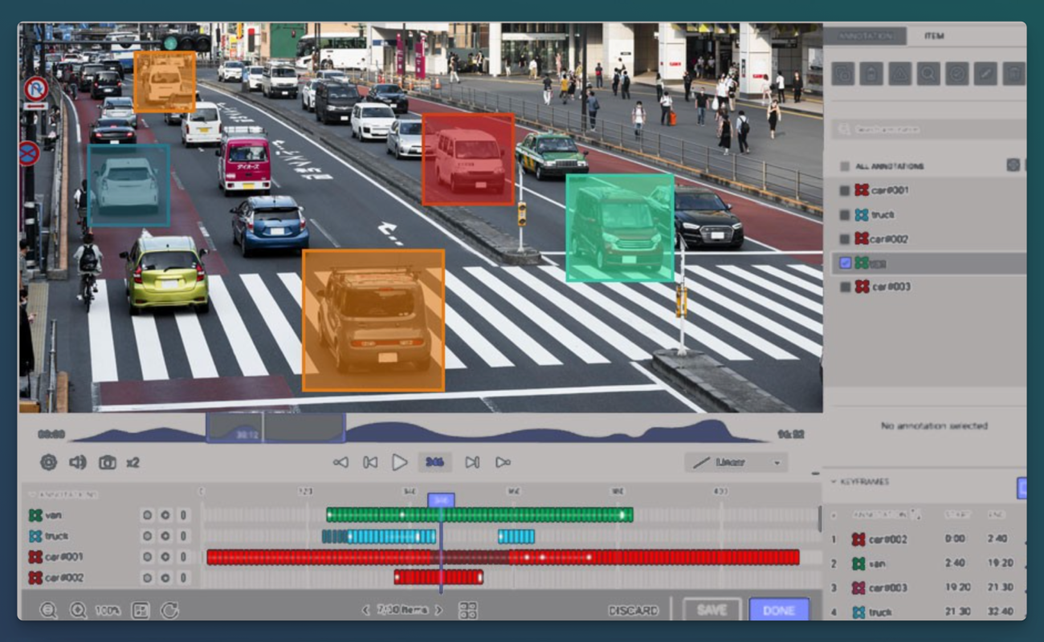The image size is (1044, 642).
Task: Mute audio with the speaker icon
Action: [x=77, y=462]
